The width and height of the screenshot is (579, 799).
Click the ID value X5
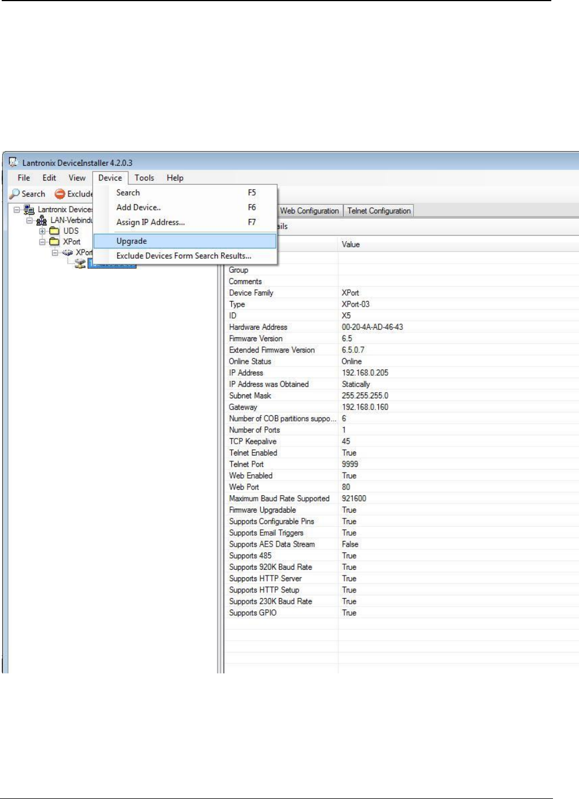click(x=346, y=316)
